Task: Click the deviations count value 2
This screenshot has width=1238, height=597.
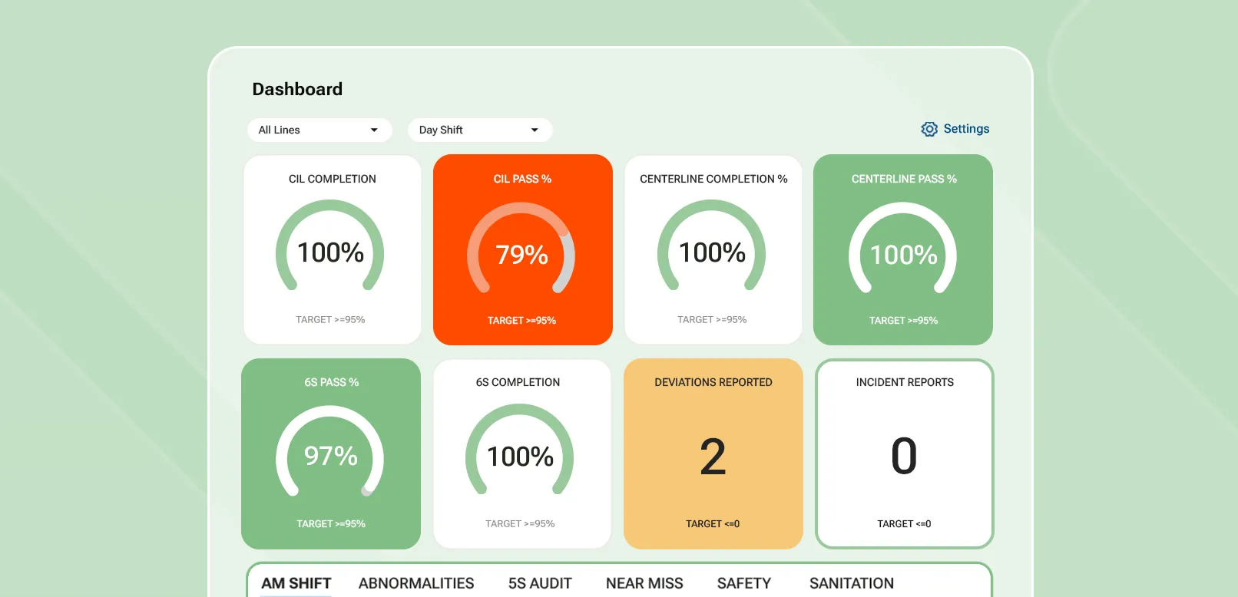Action: (713, 457)
